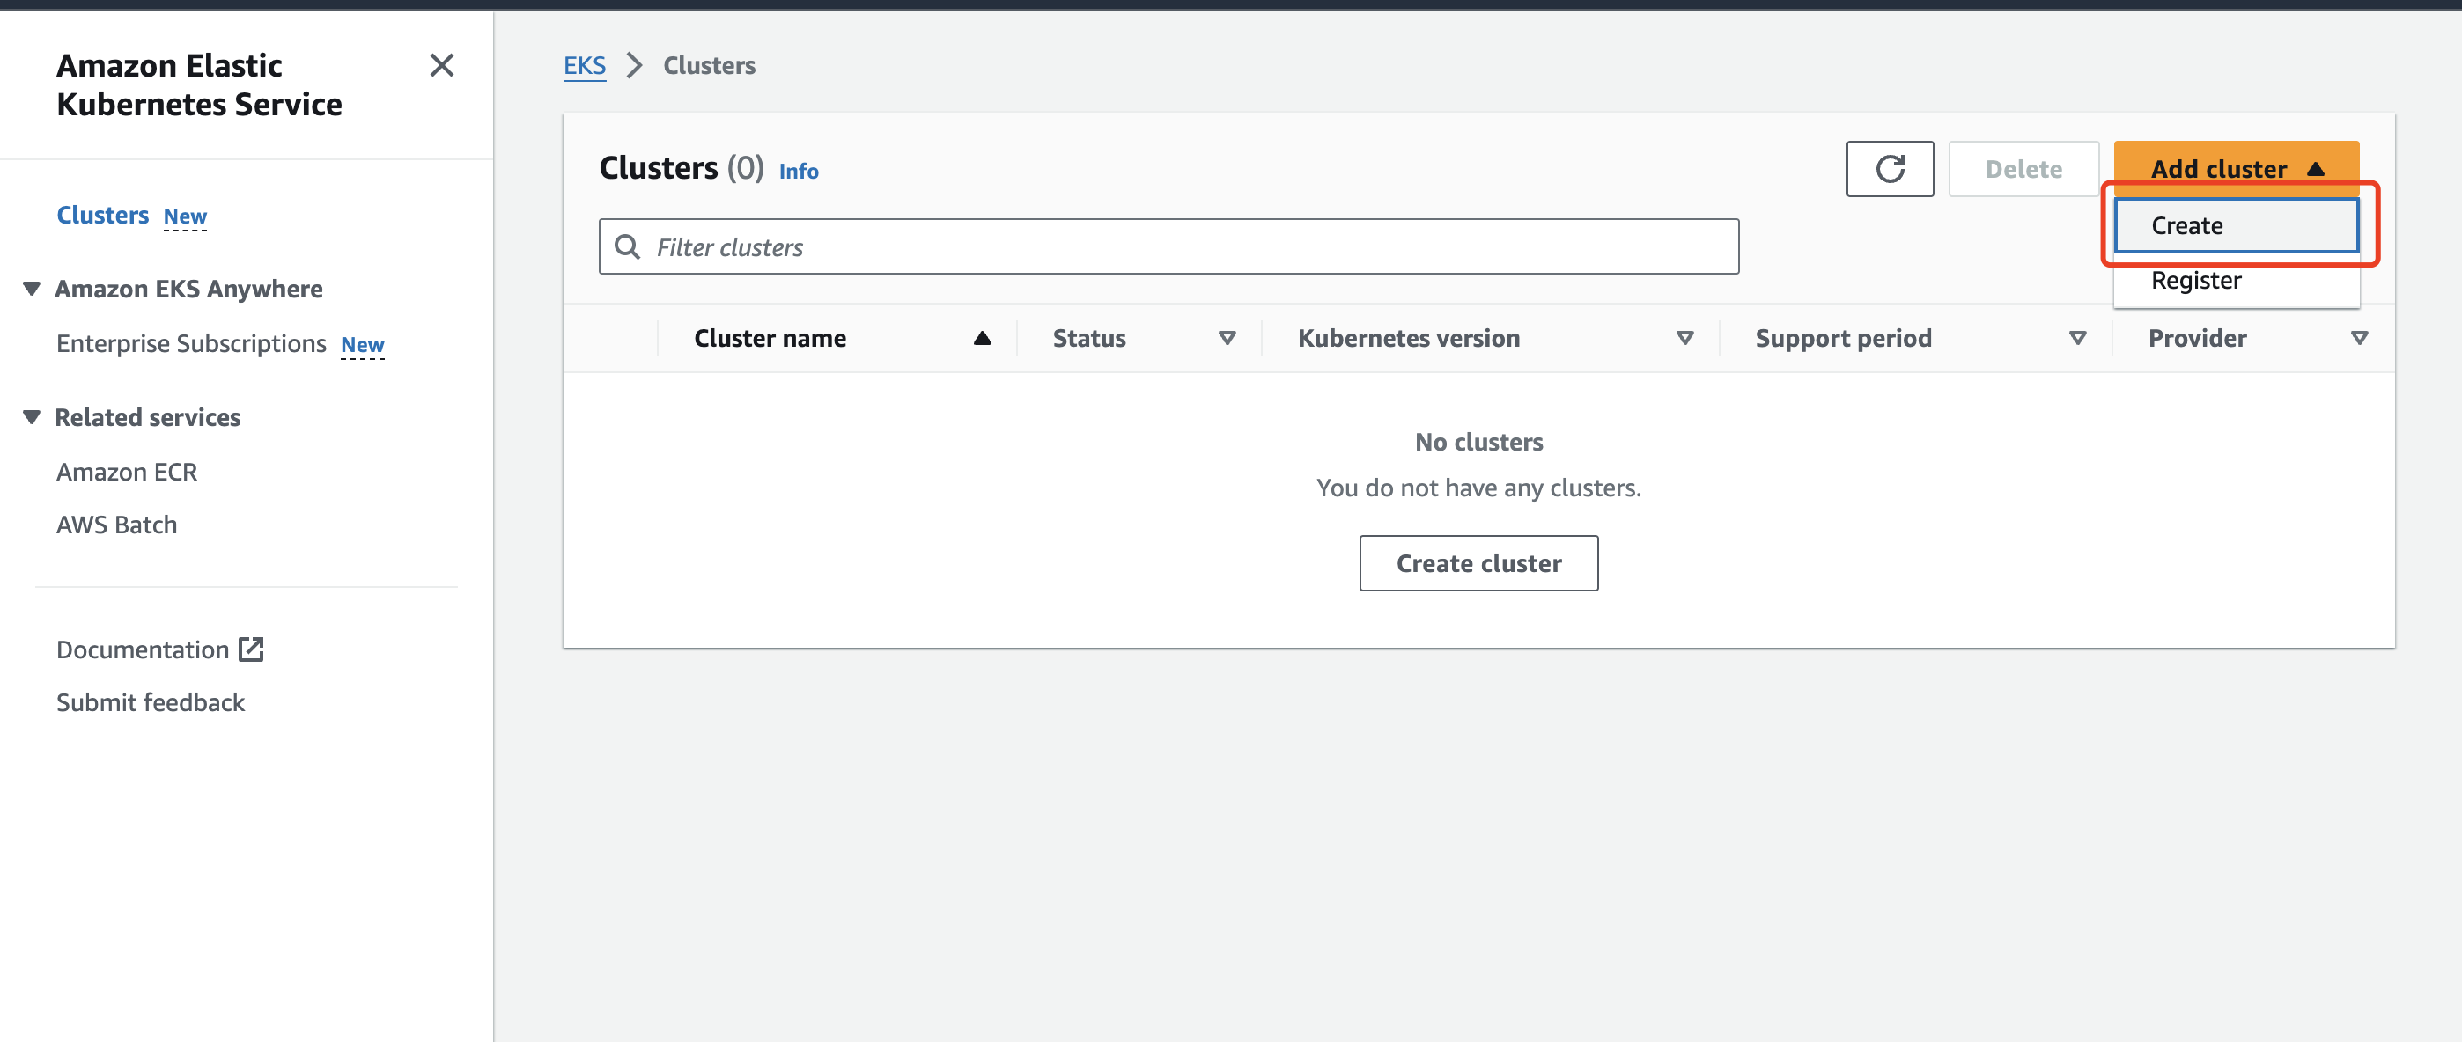Click the Support period column header
This screenshot has width=2462, height=1042.
tap(1843, 338)
